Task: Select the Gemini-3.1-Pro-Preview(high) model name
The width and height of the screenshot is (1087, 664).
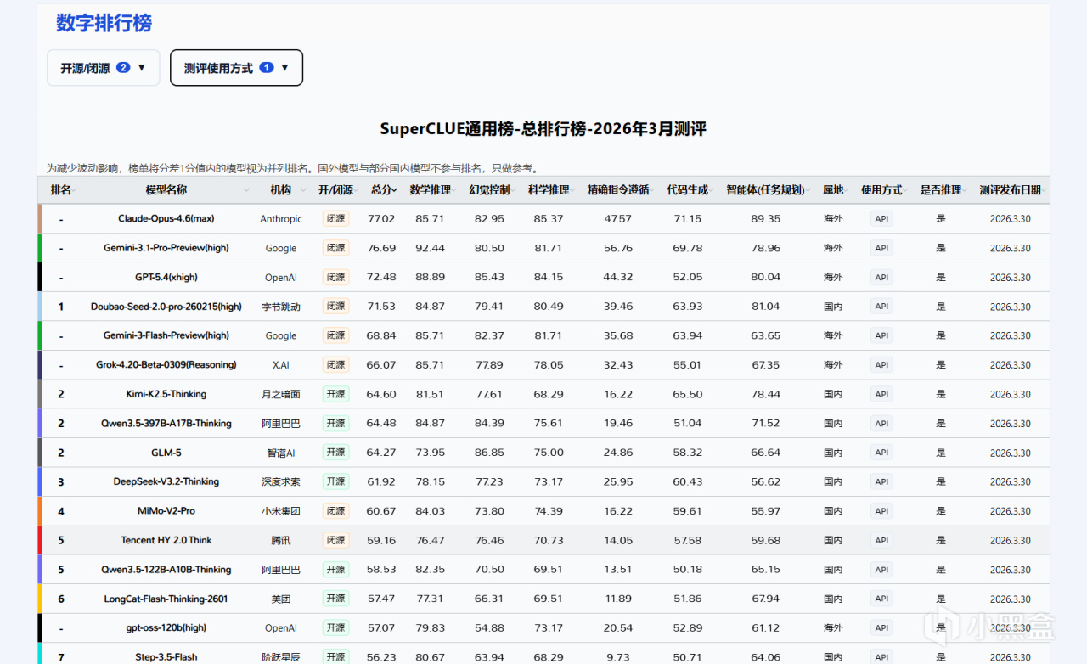Action: coord(166,248)
